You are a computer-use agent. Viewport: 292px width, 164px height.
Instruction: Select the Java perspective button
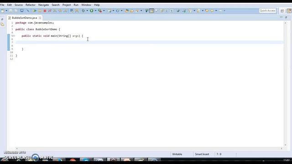(x=289, y=11)
